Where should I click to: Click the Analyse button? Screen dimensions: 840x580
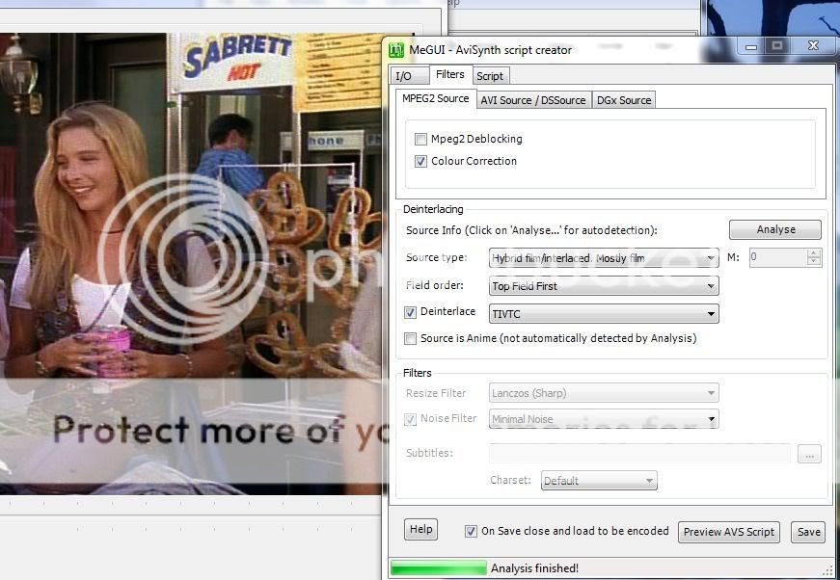[775, 229]
